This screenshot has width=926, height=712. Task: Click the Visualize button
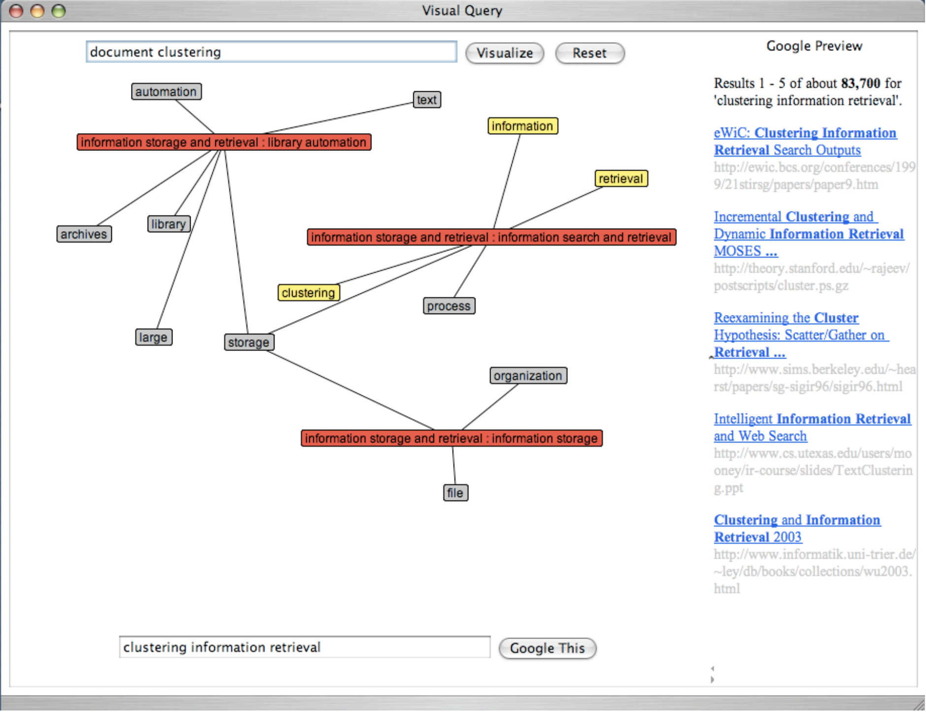coord(504,53)
